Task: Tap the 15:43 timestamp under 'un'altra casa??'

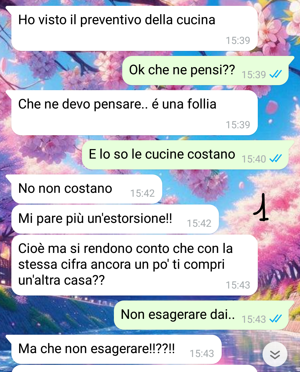Action: (238, 285)
